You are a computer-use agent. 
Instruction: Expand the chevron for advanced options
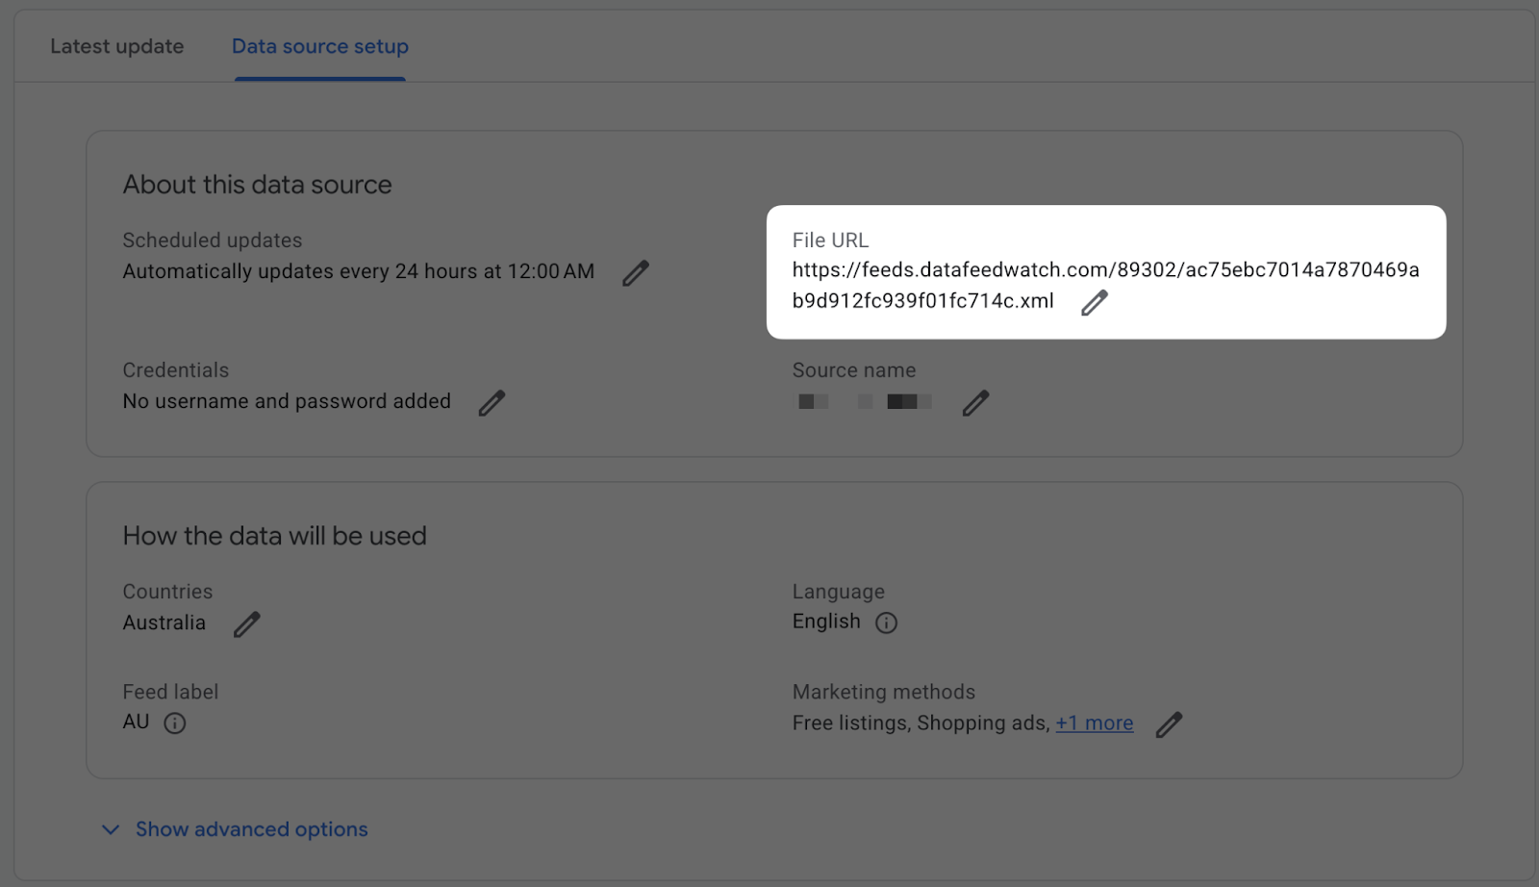(111, 830)
